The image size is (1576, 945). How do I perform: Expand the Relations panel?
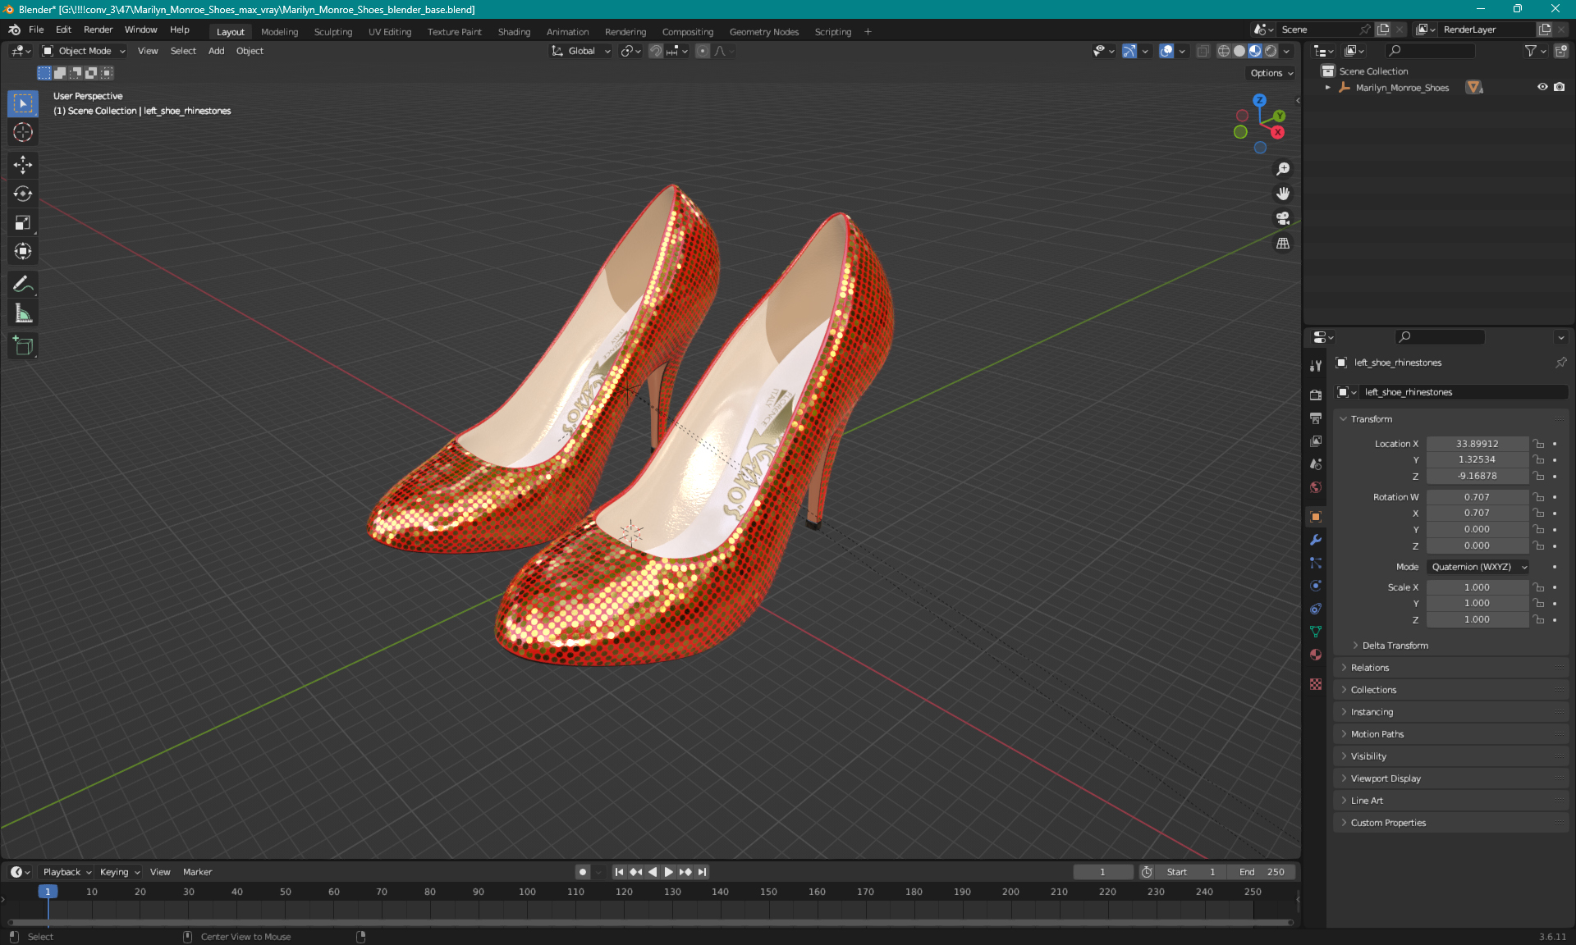click(x=1451, y=668)
